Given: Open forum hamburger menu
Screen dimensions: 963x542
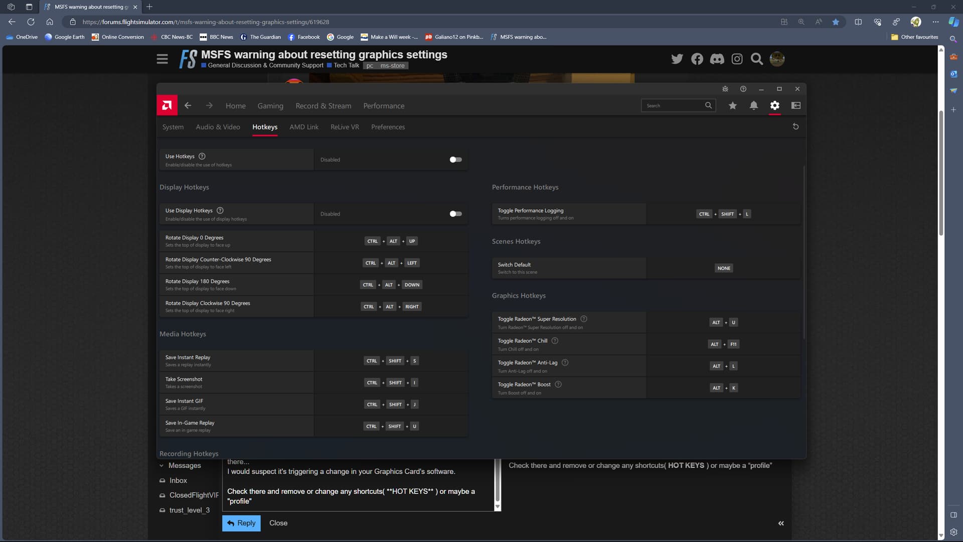Looking at the screenshot, I should 162,59.
